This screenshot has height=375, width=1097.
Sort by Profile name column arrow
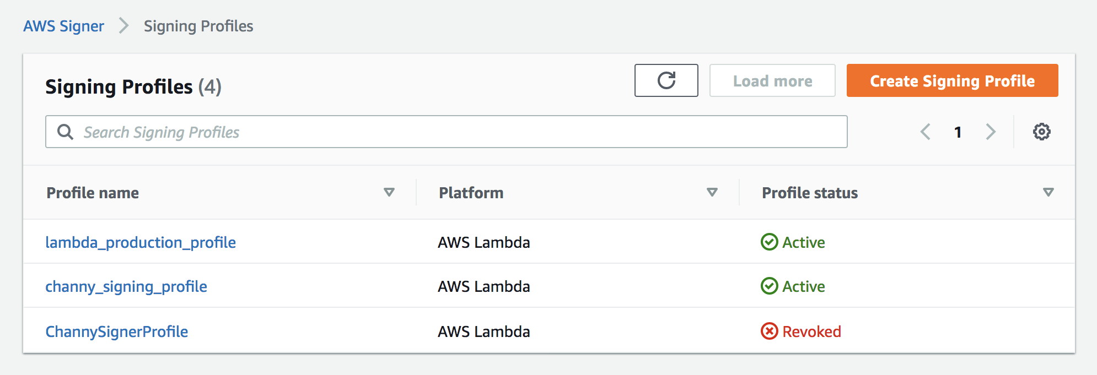[389, 192]
